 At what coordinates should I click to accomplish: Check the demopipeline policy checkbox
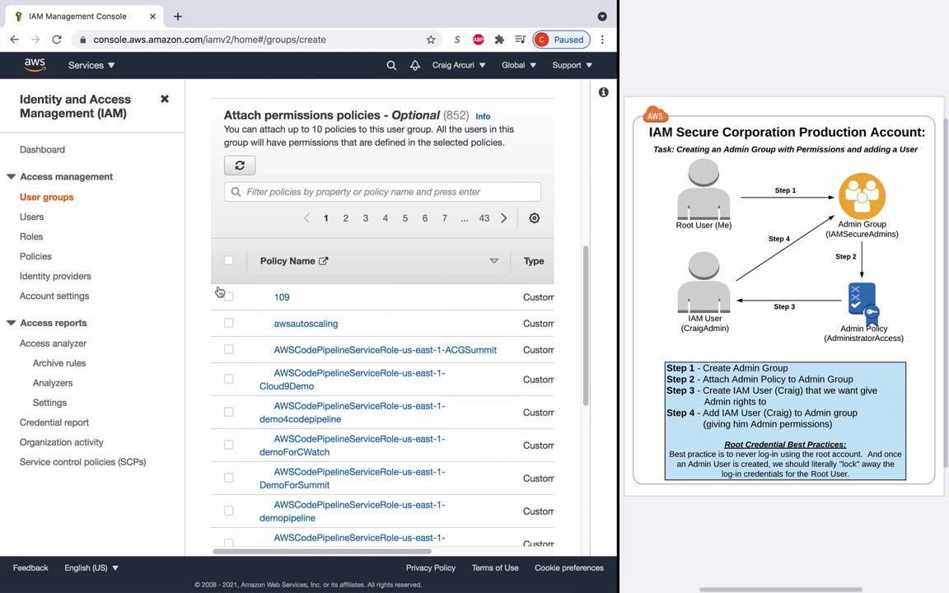228,511
